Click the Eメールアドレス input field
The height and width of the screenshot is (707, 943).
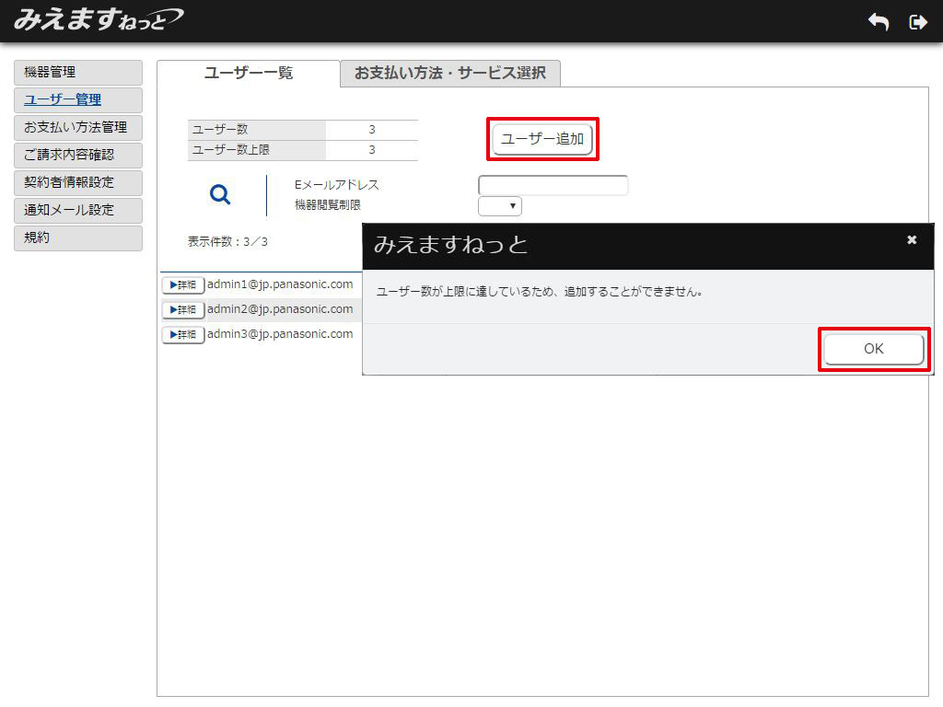point(553,185)
